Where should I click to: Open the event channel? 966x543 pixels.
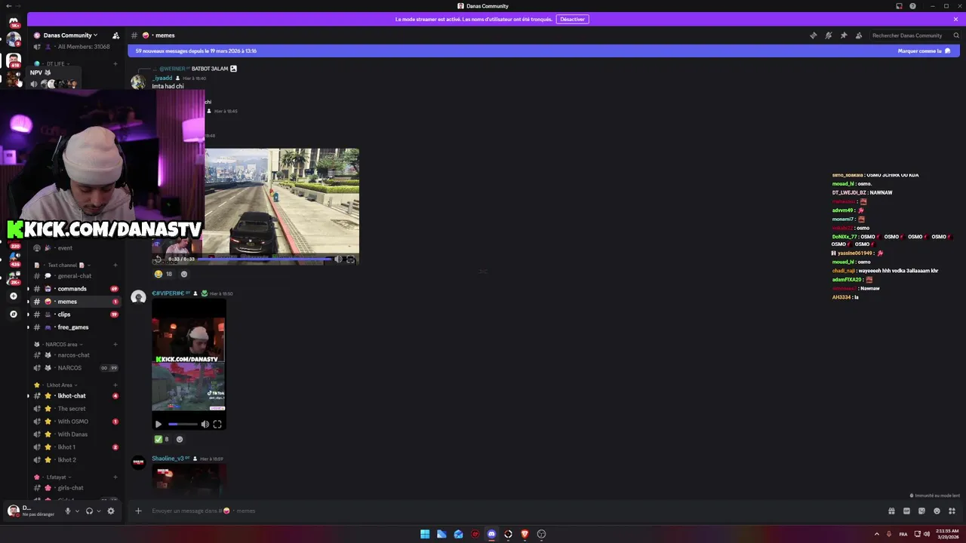[x=74, y=248]
